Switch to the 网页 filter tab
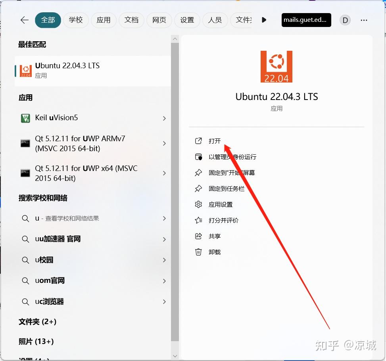The image size is (386, 361). [159, 20]
